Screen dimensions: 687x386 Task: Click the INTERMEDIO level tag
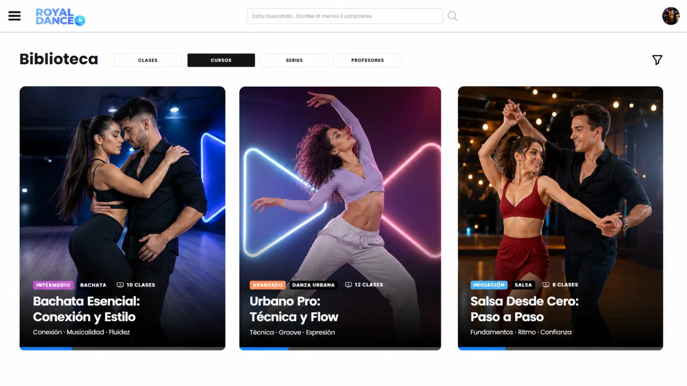tap(53, 285)
